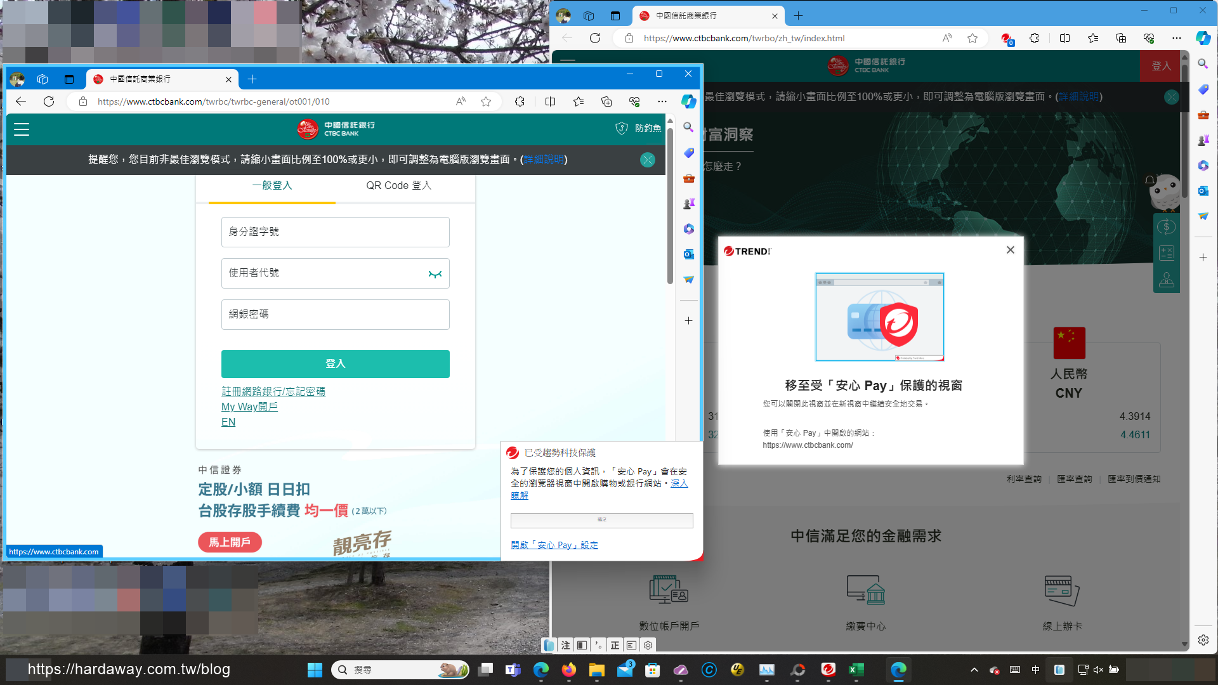Open 數位帳戶開戶 icon in back window
1218x685 pixels.
(669, 589)
